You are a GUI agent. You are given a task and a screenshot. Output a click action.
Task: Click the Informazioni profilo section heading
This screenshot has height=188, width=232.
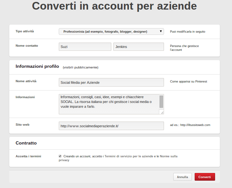point(37,67)
